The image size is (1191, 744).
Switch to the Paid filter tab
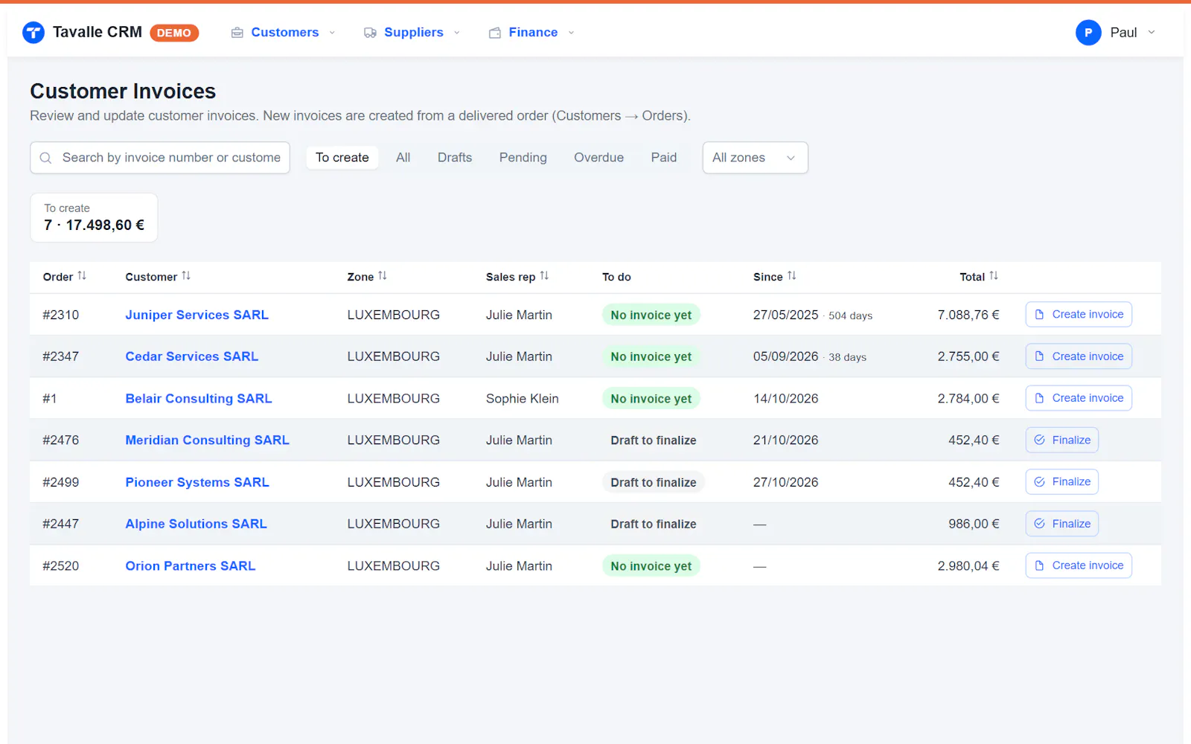click(664, 158)
